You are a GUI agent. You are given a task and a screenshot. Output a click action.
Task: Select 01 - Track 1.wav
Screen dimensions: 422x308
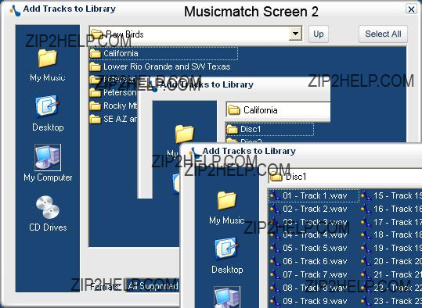click(x=314, y=195)
